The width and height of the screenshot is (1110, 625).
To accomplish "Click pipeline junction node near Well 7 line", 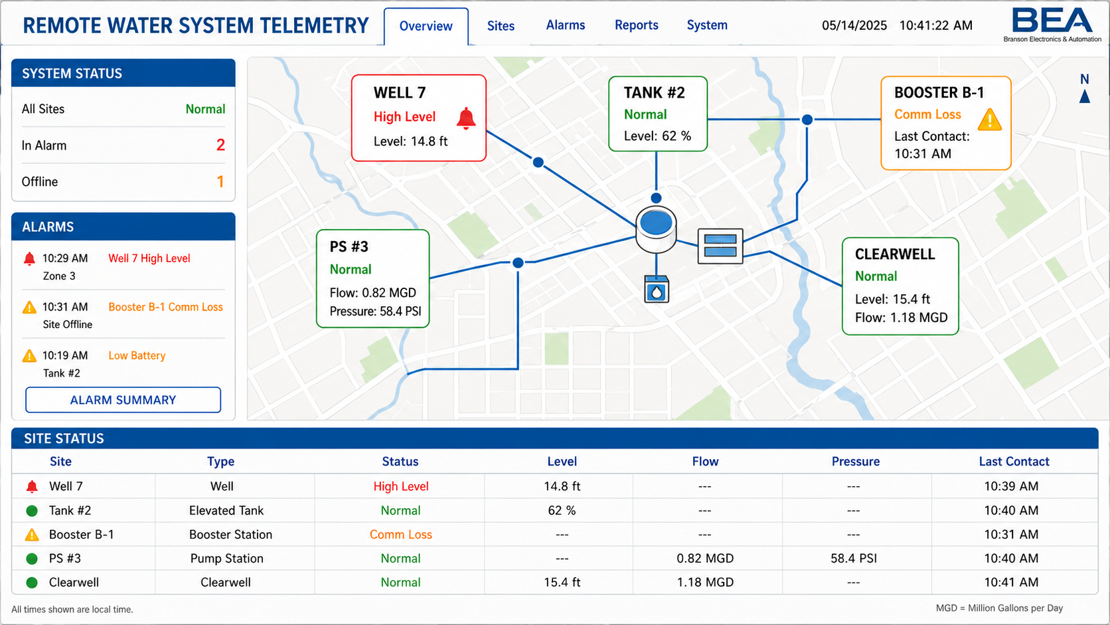I will click(538, 162).
